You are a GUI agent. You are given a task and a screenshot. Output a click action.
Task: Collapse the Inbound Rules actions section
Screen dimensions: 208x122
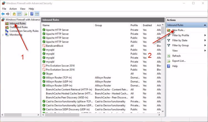[205, 25]
